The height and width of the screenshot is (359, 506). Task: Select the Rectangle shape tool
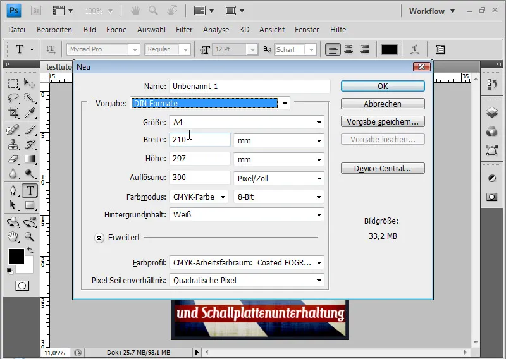[30, 205]
